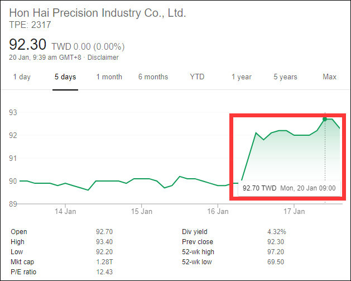The image size is (351, 281).
Task: Click the green data point on chart
Action: [325, 119]
